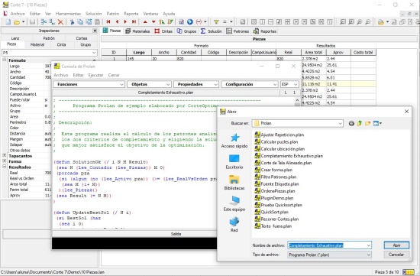The height and width of the screenshot is (276, 420).
Task: Click the open folder icon in main toolbar
Action: [x=17, y=22]
